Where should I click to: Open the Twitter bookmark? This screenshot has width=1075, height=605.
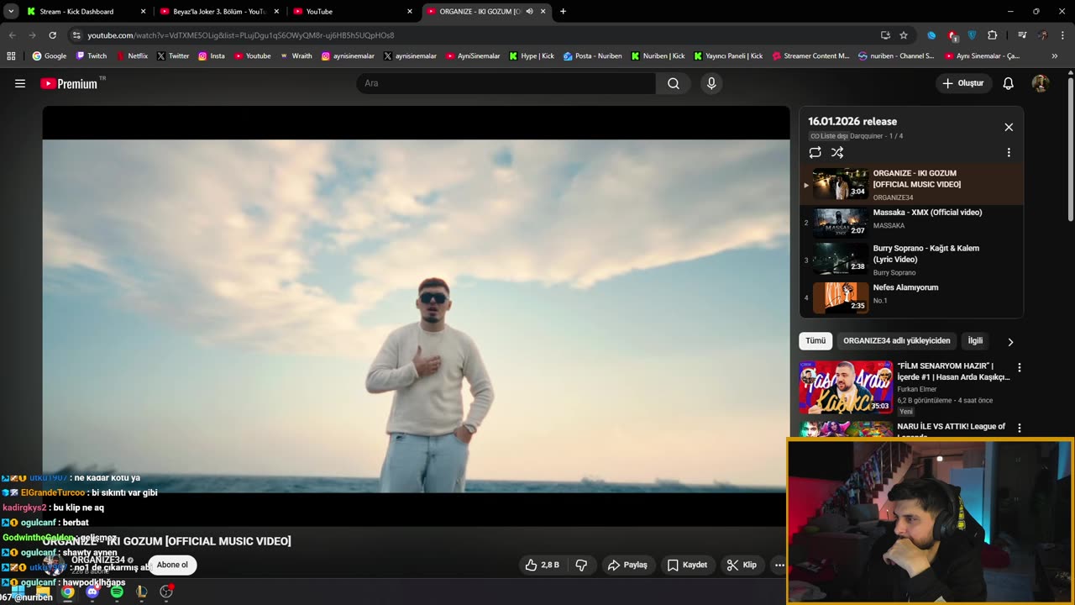173,56
